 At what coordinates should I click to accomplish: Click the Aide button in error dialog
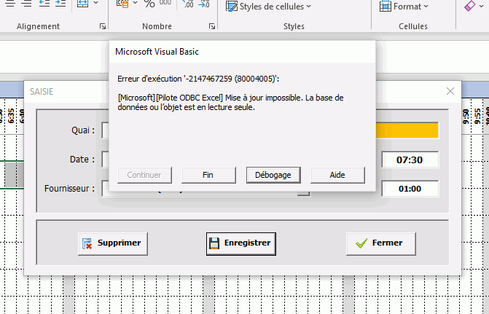pyautogui.click(x=337, y=175)
